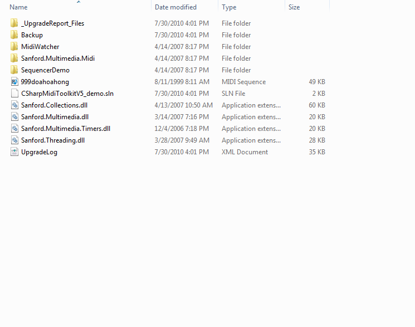Viewport: 415px width, 327px height.
Task: Select the UpgradeLog file name
Action: pyautogui.click(x=39, y=152)
